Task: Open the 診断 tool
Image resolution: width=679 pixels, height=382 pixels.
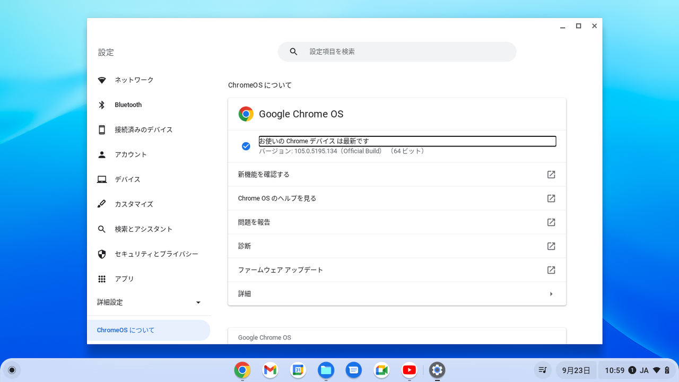Action: (397, 246)
